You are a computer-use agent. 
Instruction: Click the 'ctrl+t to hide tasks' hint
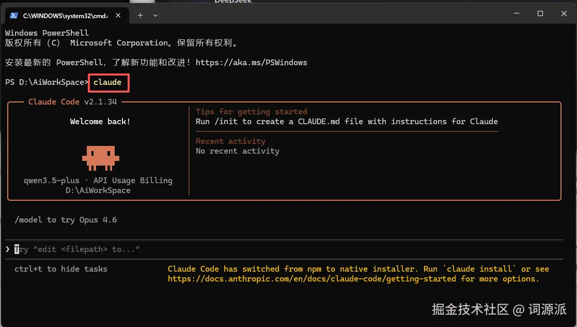tap(61, 269)
